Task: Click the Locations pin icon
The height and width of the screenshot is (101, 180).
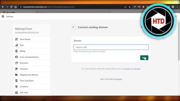Action: click(x=16, y=87)
